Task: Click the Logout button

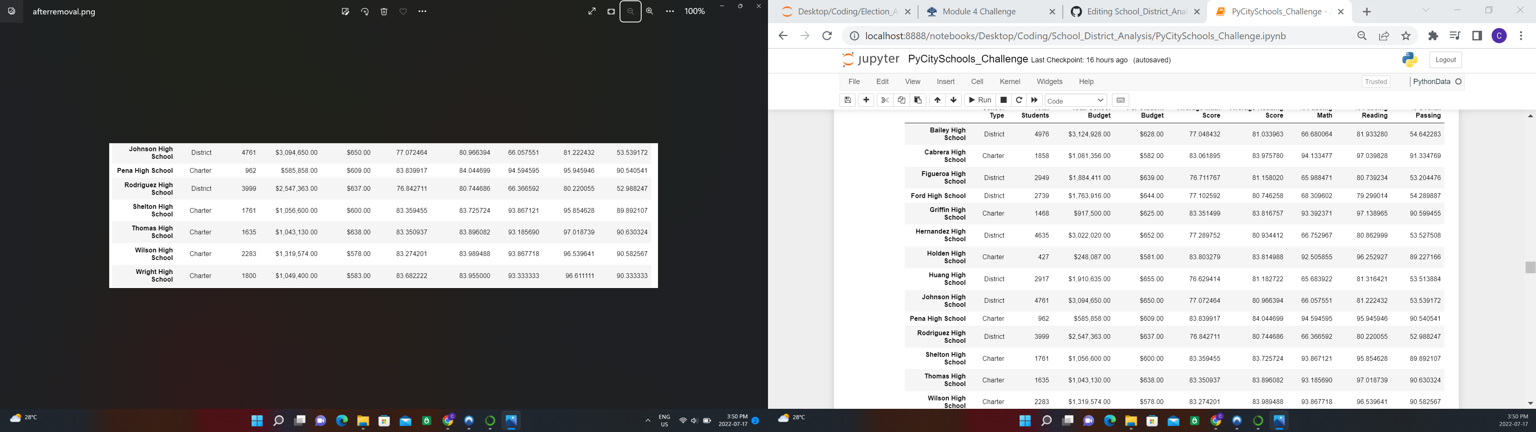Action: click(1445, 60)
